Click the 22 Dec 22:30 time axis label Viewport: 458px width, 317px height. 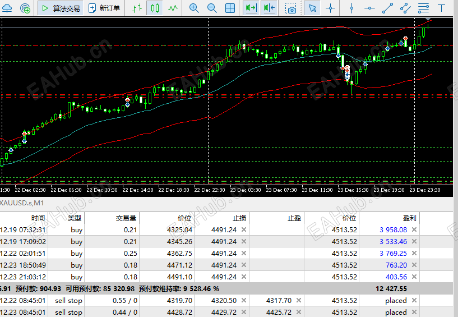click(210, 190)
